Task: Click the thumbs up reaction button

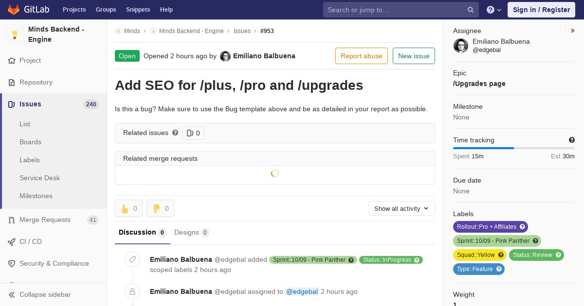Action: (128, 208)
